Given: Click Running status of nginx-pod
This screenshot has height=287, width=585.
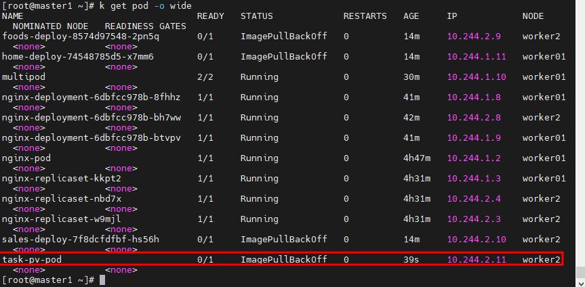Looking at the screenshot, I should [260, 158].
